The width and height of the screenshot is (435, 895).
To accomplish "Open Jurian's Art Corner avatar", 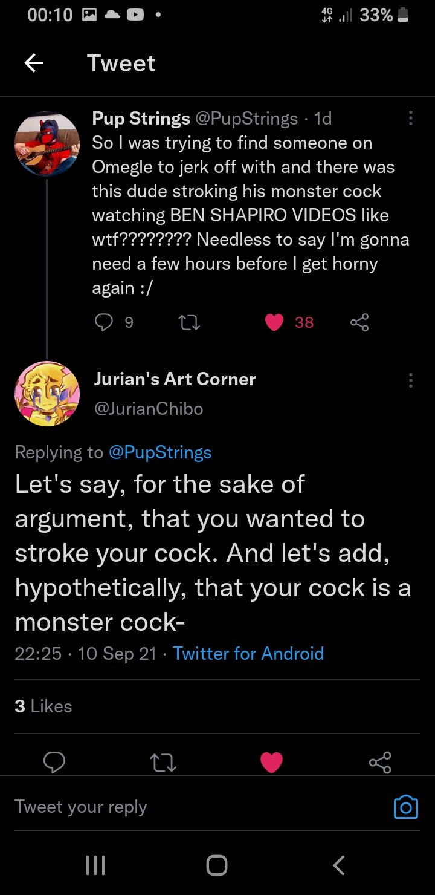I will click(x=47, y=394).
